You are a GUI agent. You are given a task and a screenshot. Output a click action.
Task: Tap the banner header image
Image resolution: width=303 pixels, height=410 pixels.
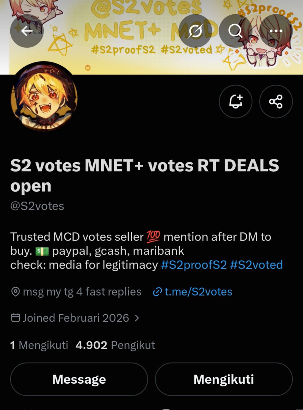(151, 37)
